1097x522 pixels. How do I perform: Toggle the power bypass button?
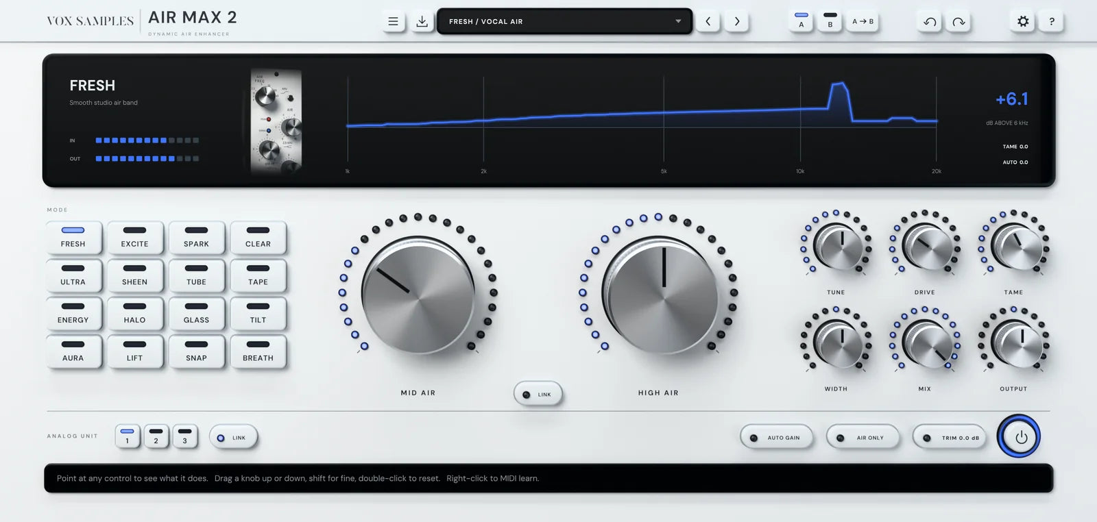(1020, 436)
